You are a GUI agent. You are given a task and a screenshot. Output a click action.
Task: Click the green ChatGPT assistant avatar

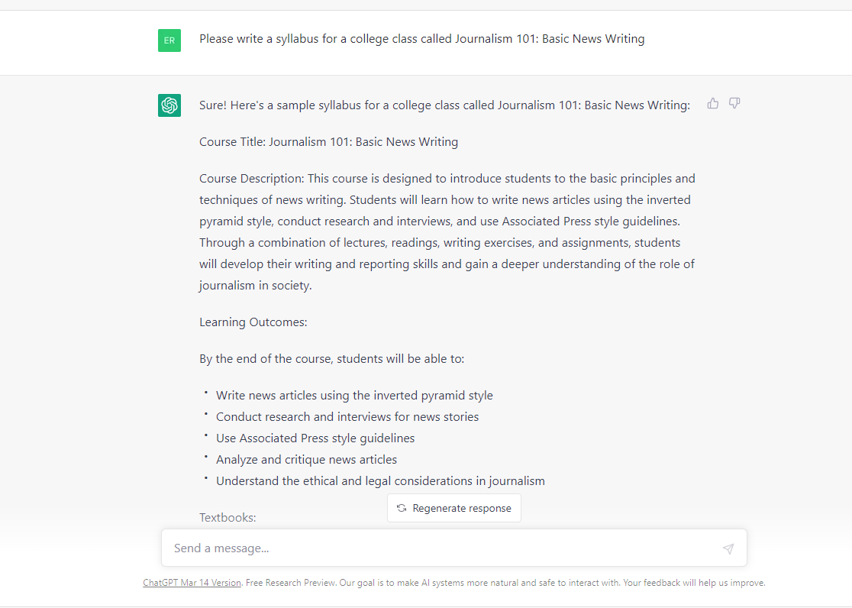pos(169,105)
